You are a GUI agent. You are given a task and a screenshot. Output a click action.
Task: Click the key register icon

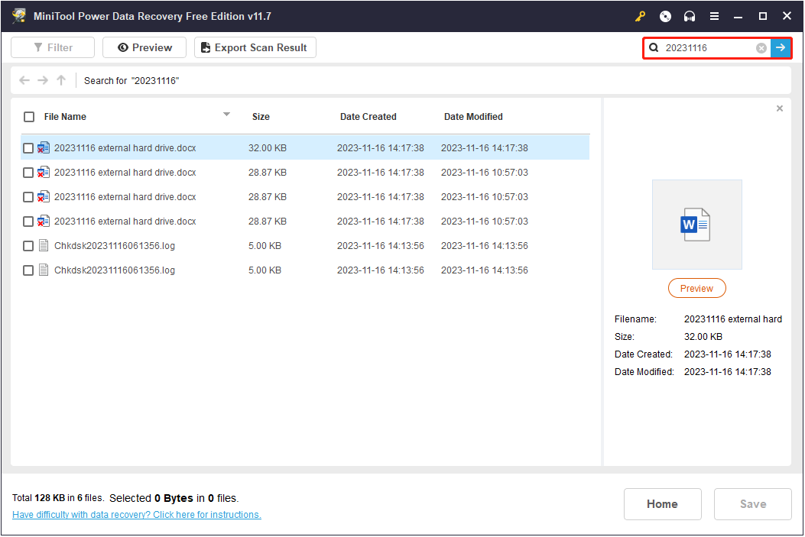tap(640, 16)
